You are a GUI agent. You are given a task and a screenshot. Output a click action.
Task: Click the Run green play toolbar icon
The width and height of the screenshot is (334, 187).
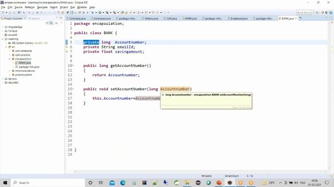tap(100, 12)
